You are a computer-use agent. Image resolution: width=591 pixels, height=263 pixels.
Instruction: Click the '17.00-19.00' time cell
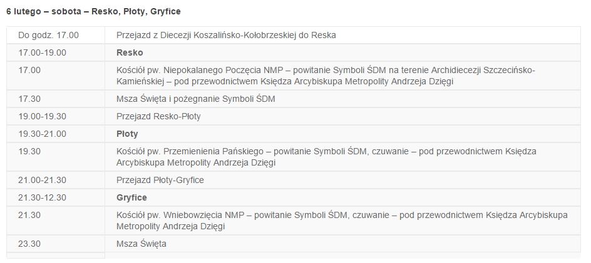56,52
